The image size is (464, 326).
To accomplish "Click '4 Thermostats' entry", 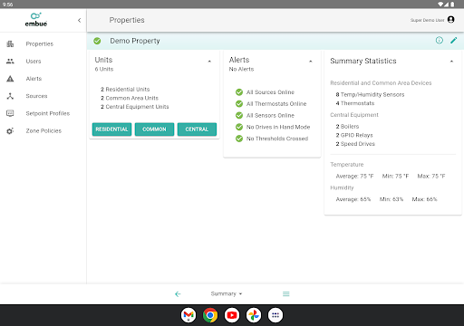I will click(355, 103).
